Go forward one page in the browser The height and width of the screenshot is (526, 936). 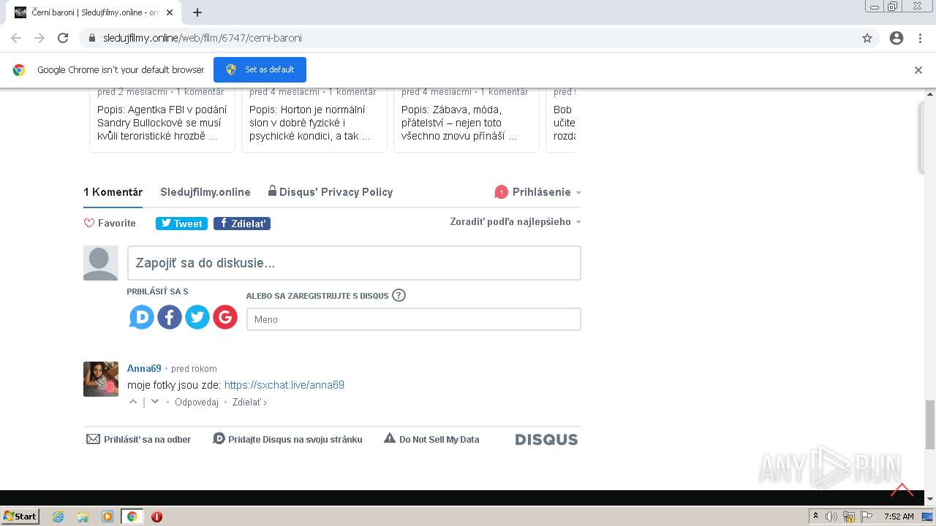(39, 38)
